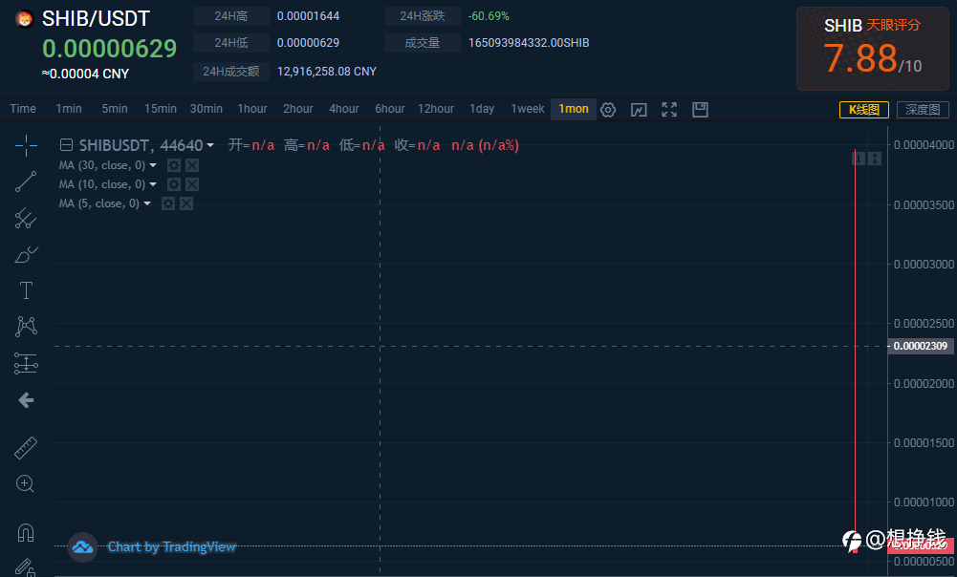957x577 pixels.
Task: Click the TradingView cloud logo
Action: [82, 547]
